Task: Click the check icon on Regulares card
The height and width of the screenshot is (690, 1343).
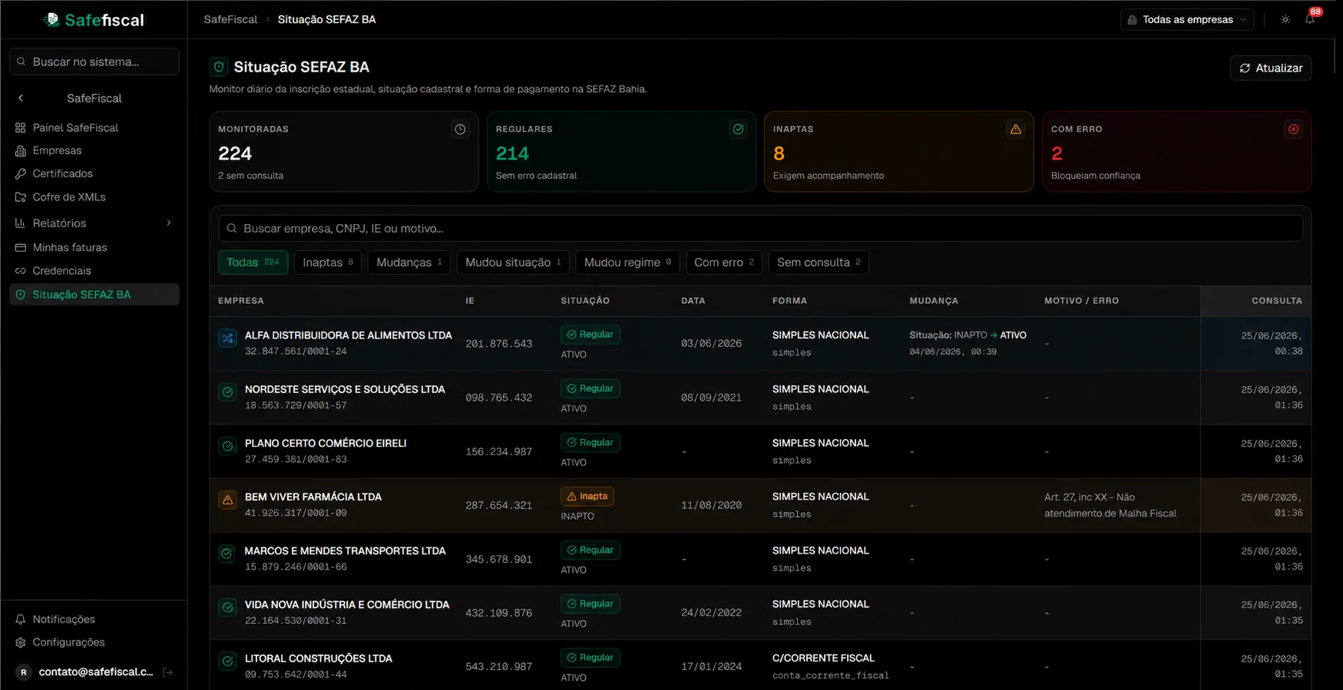Action: click(x=738, y=130)
